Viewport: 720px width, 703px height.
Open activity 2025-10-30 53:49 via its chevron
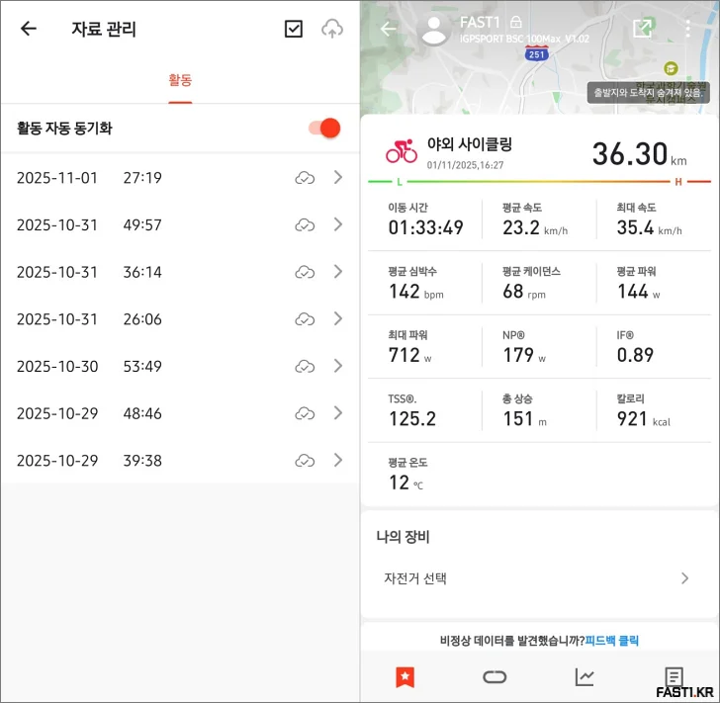point(338,366)
